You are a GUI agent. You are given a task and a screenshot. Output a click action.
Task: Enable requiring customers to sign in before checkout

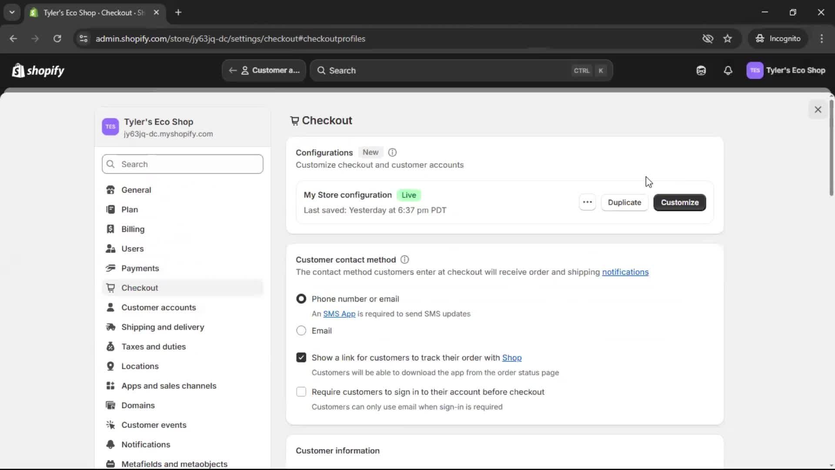[x=301, y=392]
